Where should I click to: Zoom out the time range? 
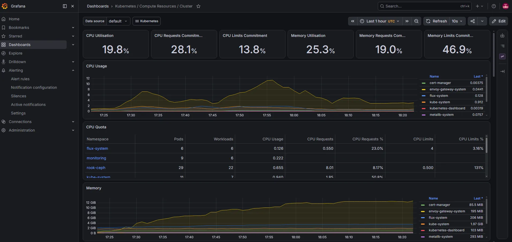pyautogui.click(x=416, y=21)
